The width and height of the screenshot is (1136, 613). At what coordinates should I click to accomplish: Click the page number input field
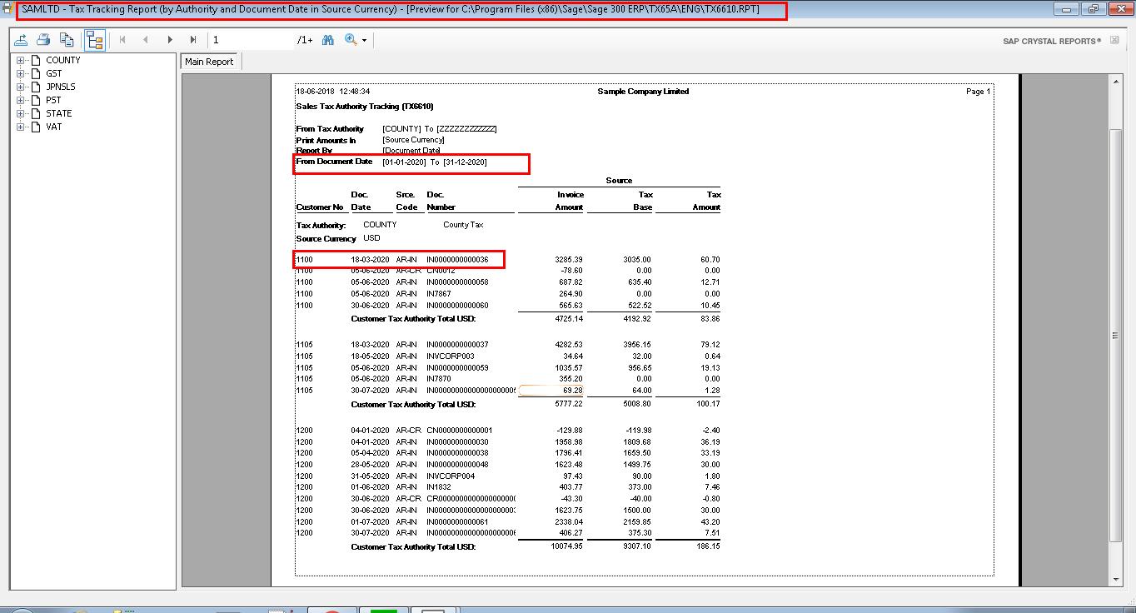click(x=252, y=40)
